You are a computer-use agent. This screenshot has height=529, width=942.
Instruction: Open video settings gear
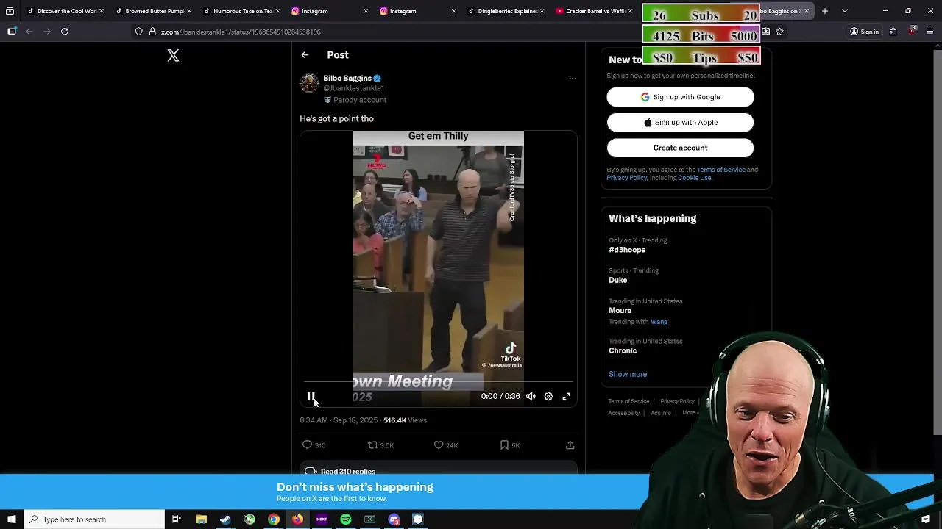548,397
